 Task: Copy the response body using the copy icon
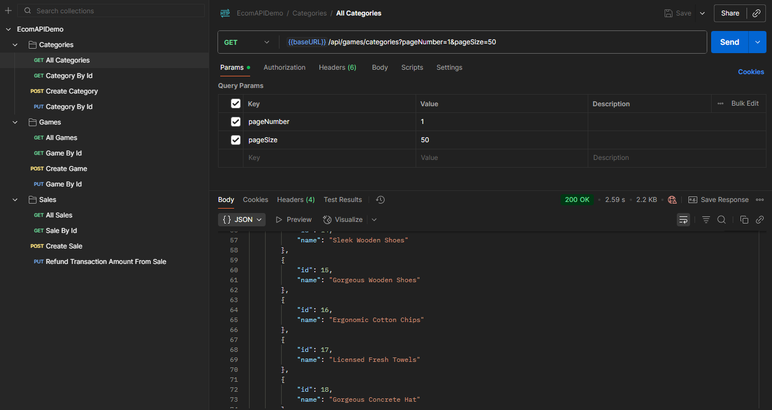tap(744, 220)
